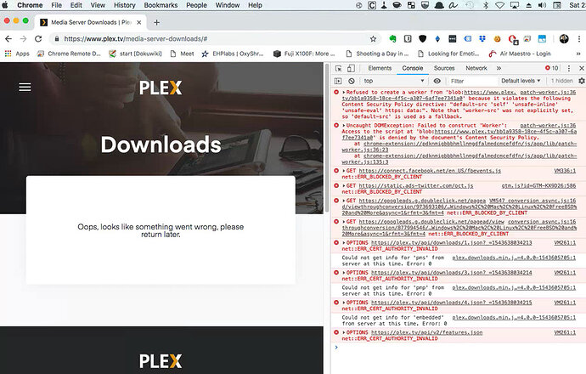Open the Chrome Remote Desktop bookmark
The height and width of the screenshot is (374, 586).
coord(69,54)
